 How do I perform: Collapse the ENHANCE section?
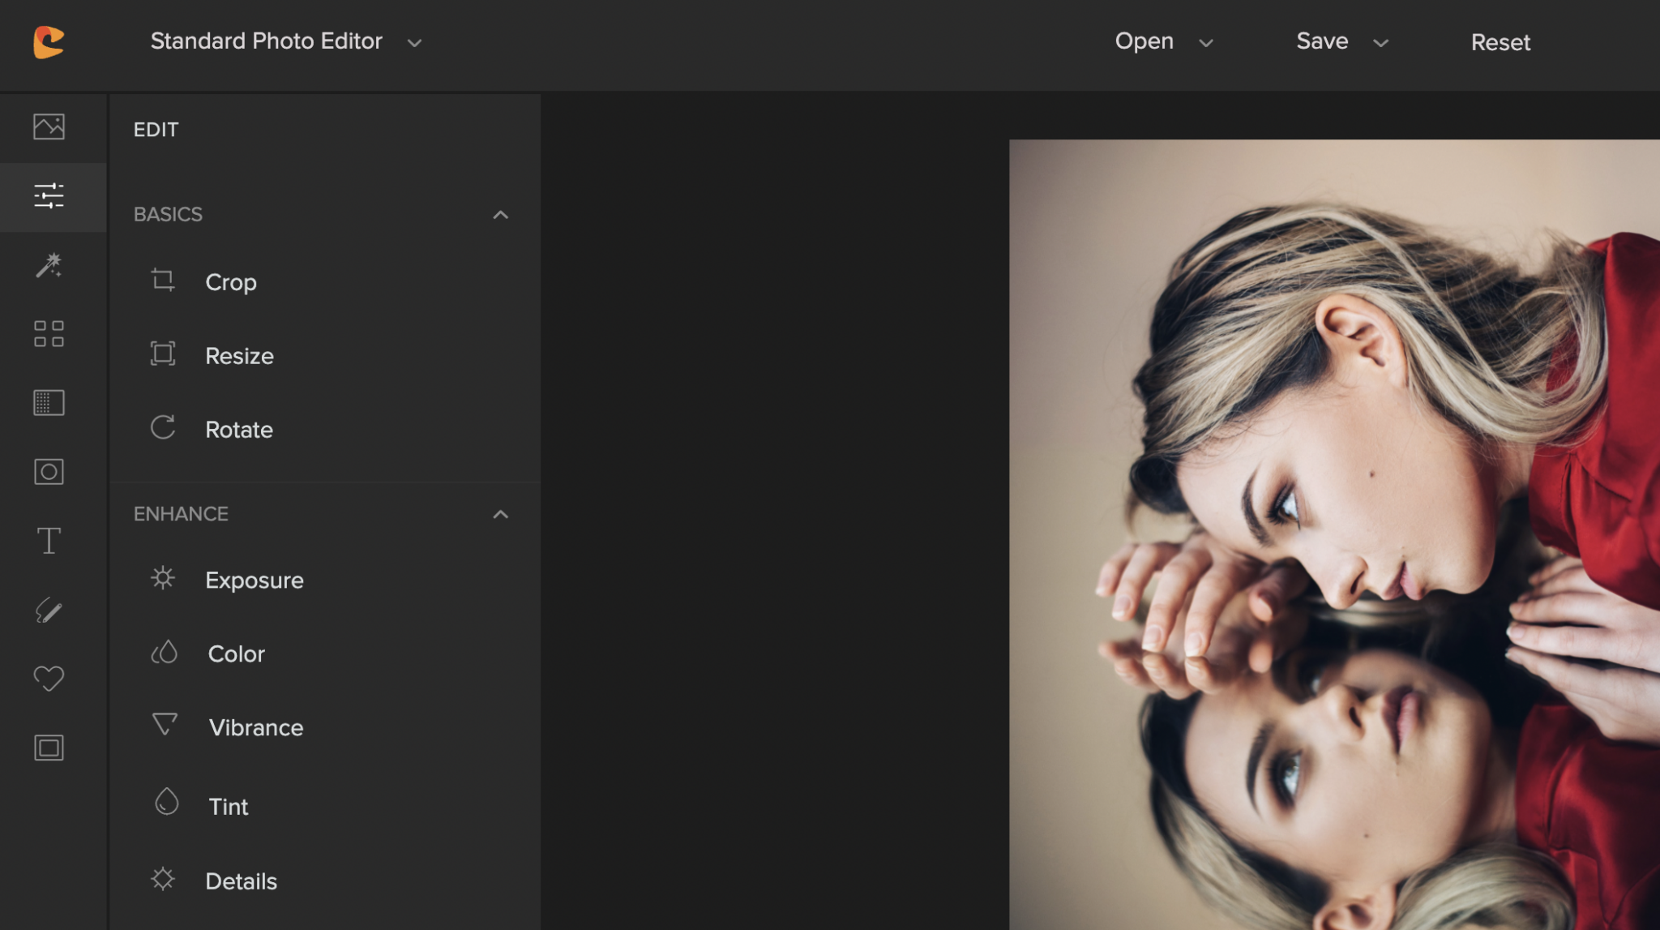501,515
